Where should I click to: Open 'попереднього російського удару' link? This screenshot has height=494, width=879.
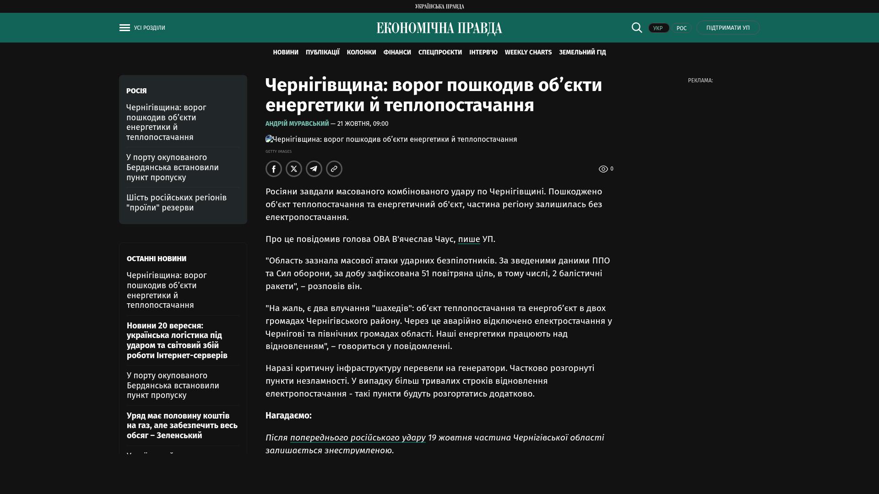pyautogui.click(x=358, y=438)
